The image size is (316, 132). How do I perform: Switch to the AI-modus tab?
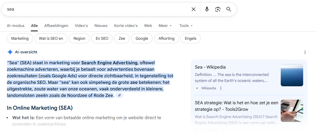tap(16, 26)
